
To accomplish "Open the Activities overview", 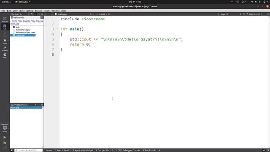I will 6,2.
